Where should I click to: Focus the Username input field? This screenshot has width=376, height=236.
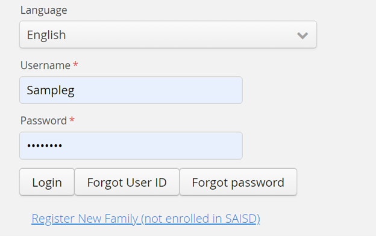131,90
